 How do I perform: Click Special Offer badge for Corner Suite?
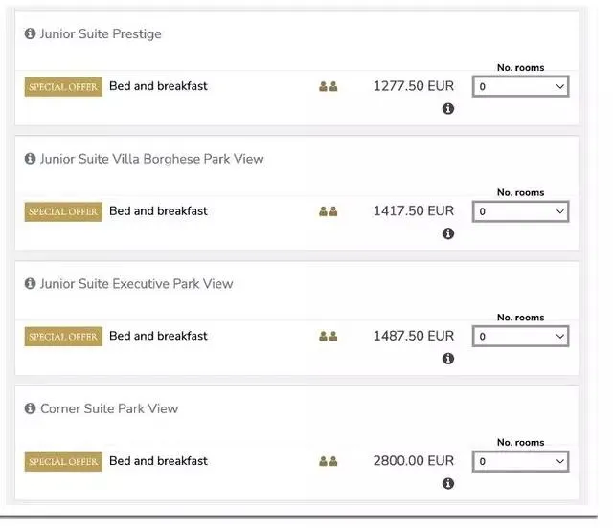click(63, 461)
